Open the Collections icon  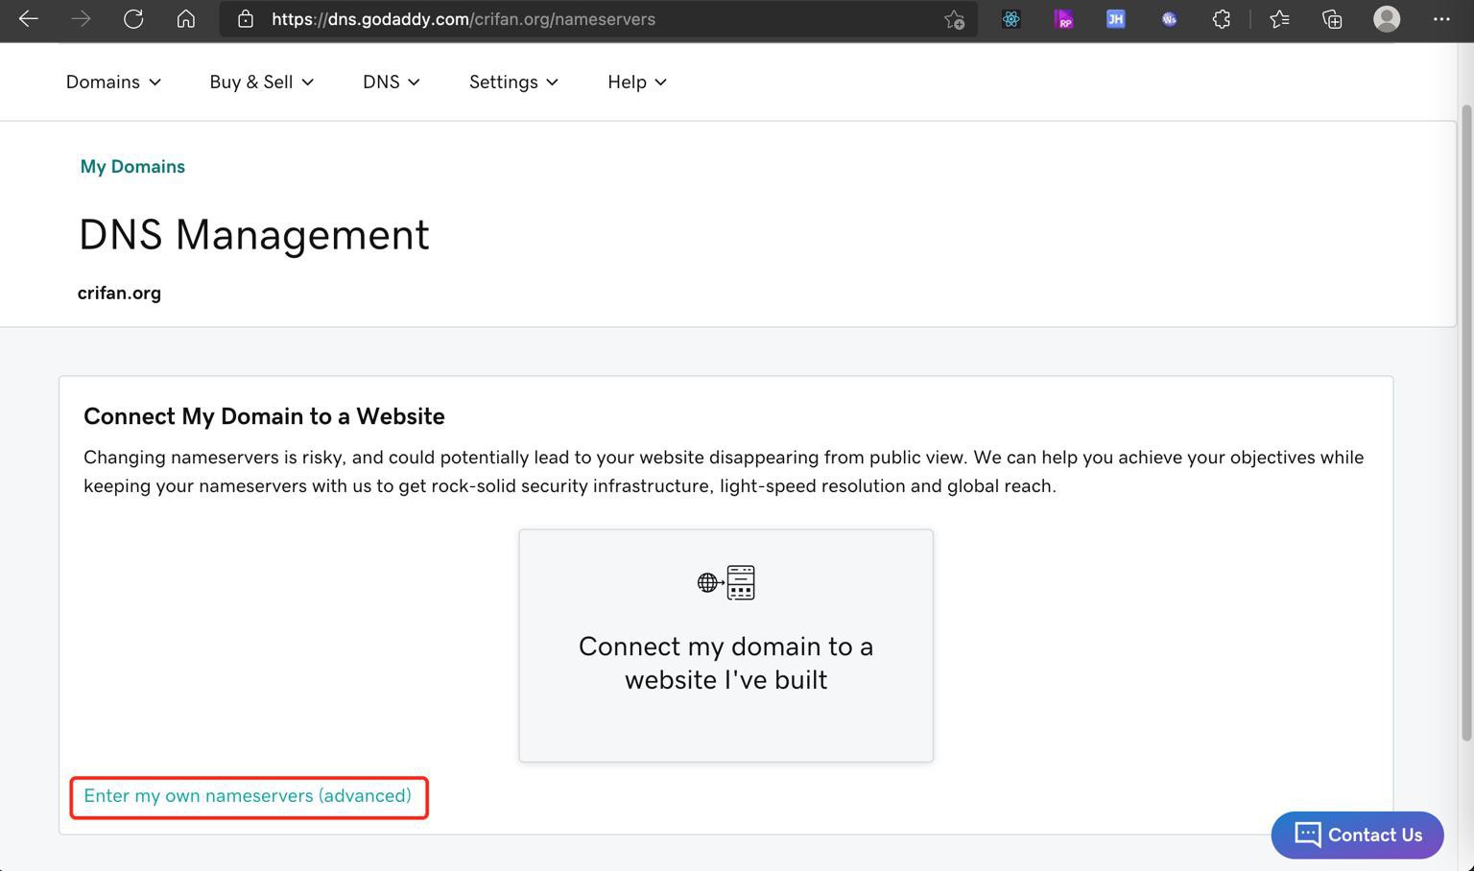tap(1332, 18)
